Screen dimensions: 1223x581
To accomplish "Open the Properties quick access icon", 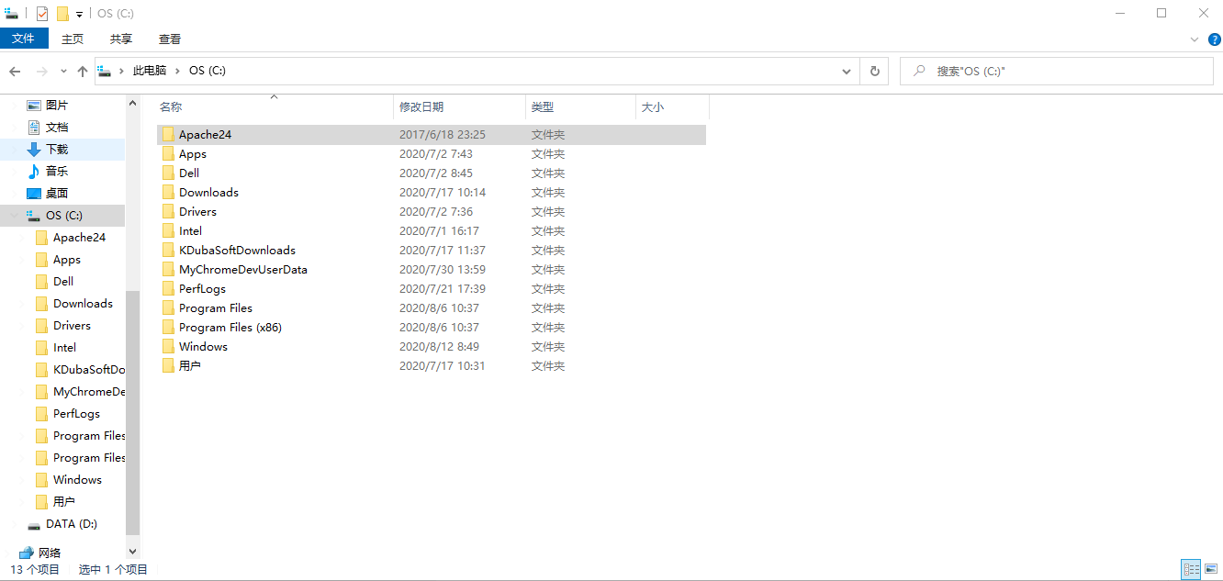I will coord(41,13).
